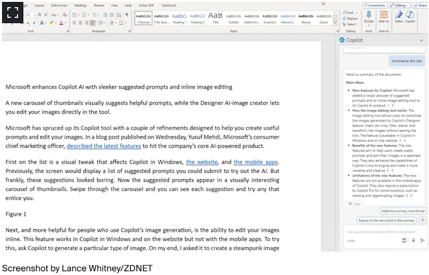Apply Text Effects with the blue A icon
Screen dimensions: 429x275
[x=42, y=23]
